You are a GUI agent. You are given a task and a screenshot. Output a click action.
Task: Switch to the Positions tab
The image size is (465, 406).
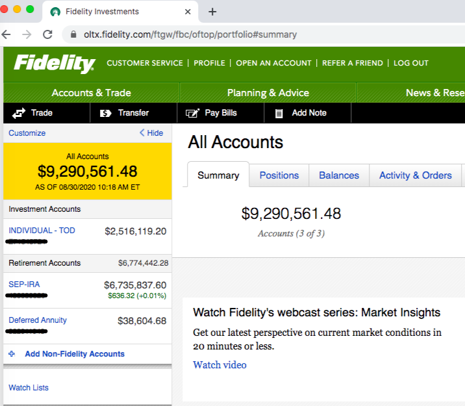pyautogui.click(x=279, y=175)
